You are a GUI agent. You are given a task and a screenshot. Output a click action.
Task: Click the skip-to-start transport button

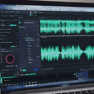pos(9,85)
